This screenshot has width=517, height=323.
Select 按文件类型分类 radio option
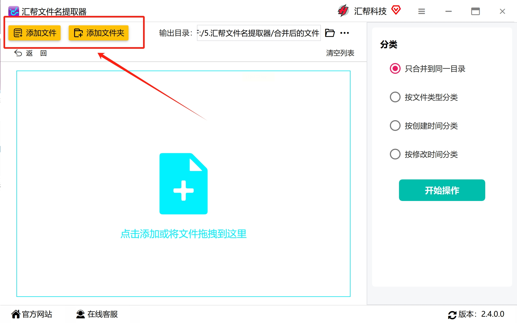pyautogui.click(x=424, y=97)
